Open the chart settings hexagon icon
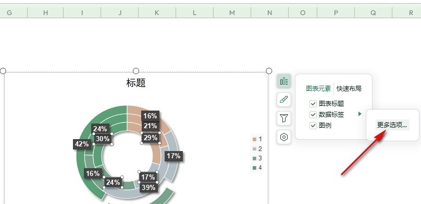The width and height of the screenshot is (421, 204). [x=284, y=137]
